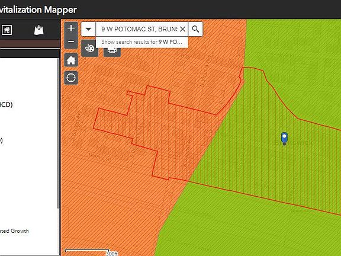Click the 300ft scale bar

[x=91, y=252]
